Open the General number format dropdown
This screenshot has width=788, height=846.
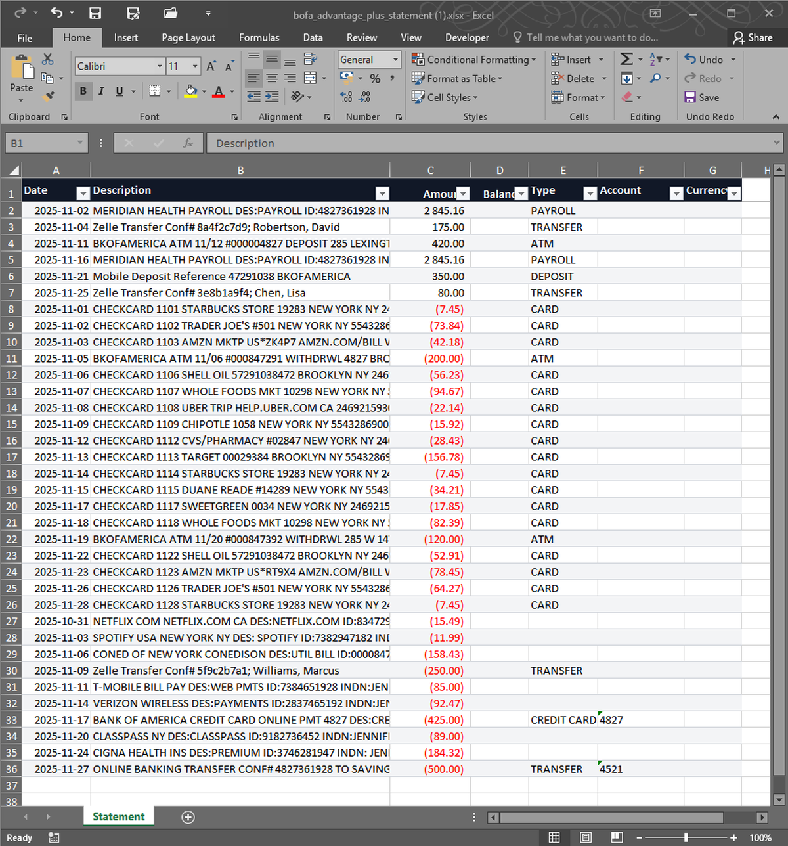[x=395, y=60]
